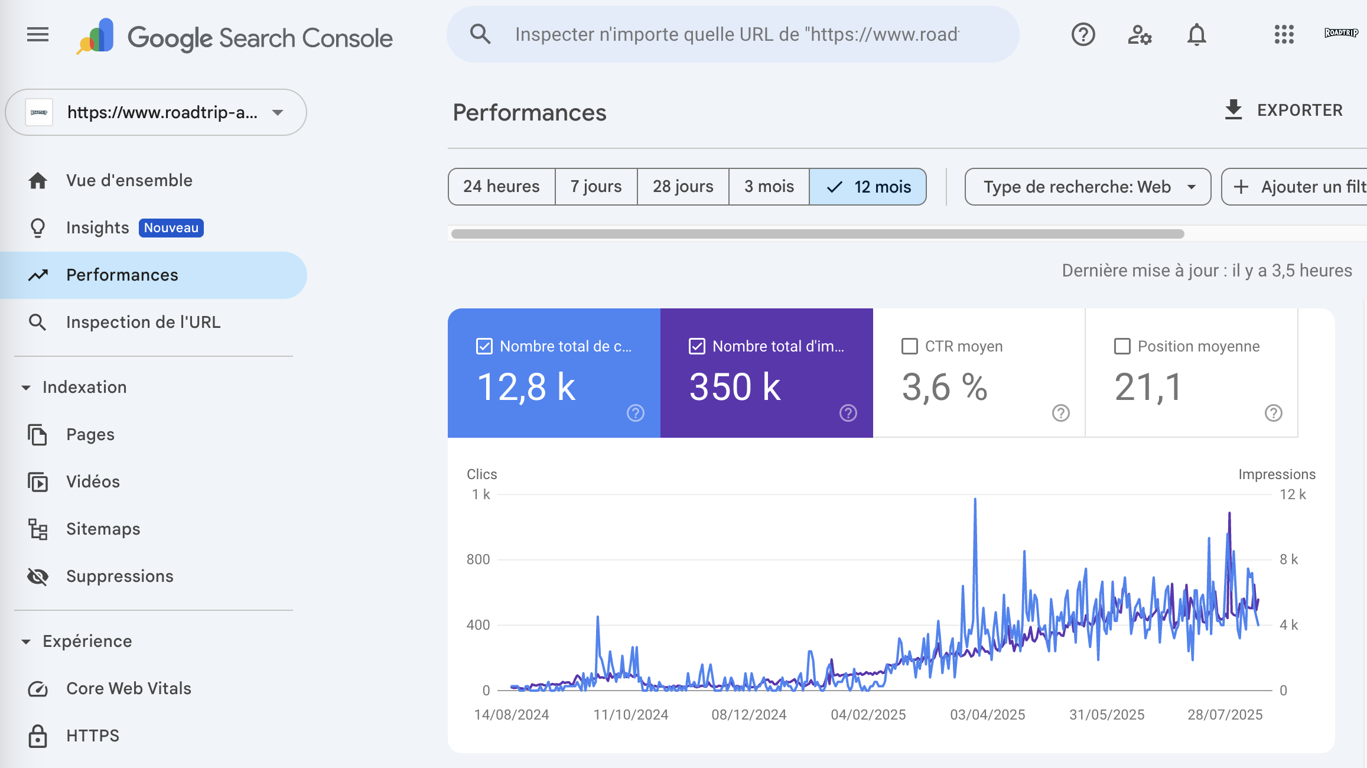Viewport: 1367px width, 768px height.
Task: Click the Core Web Vitals gauge icon
Action: (x=38, y=689)
